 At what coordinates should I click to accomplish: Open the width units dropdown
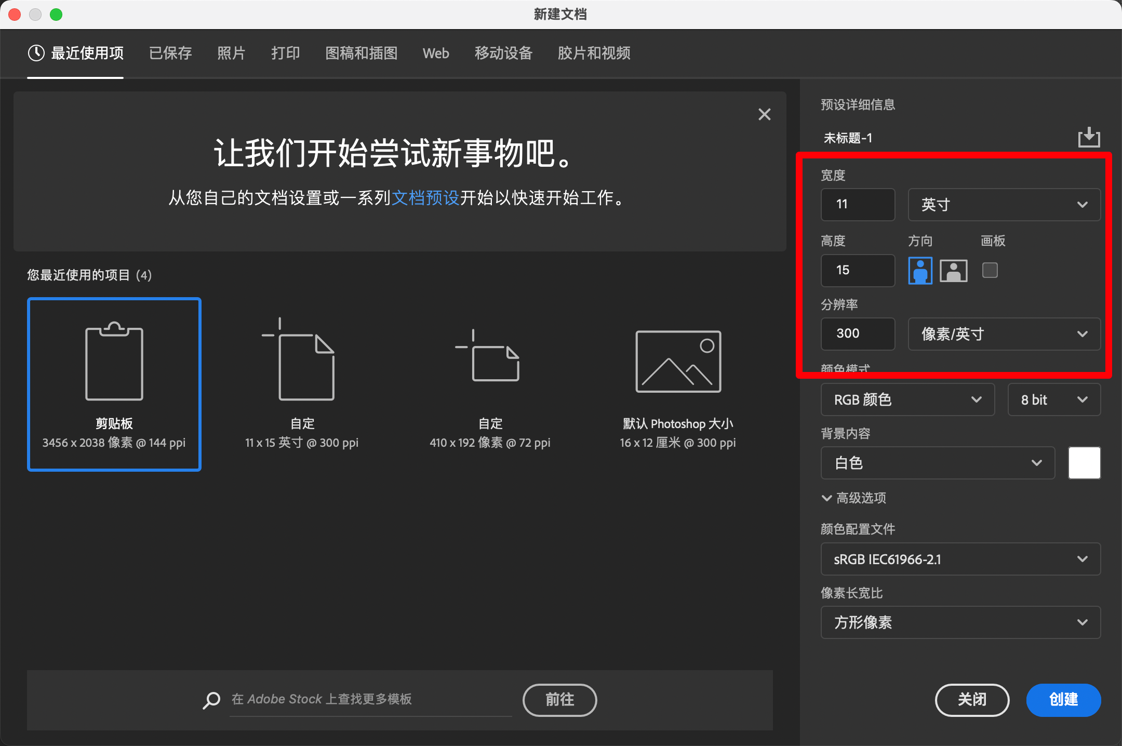[x=1004, y=205]
